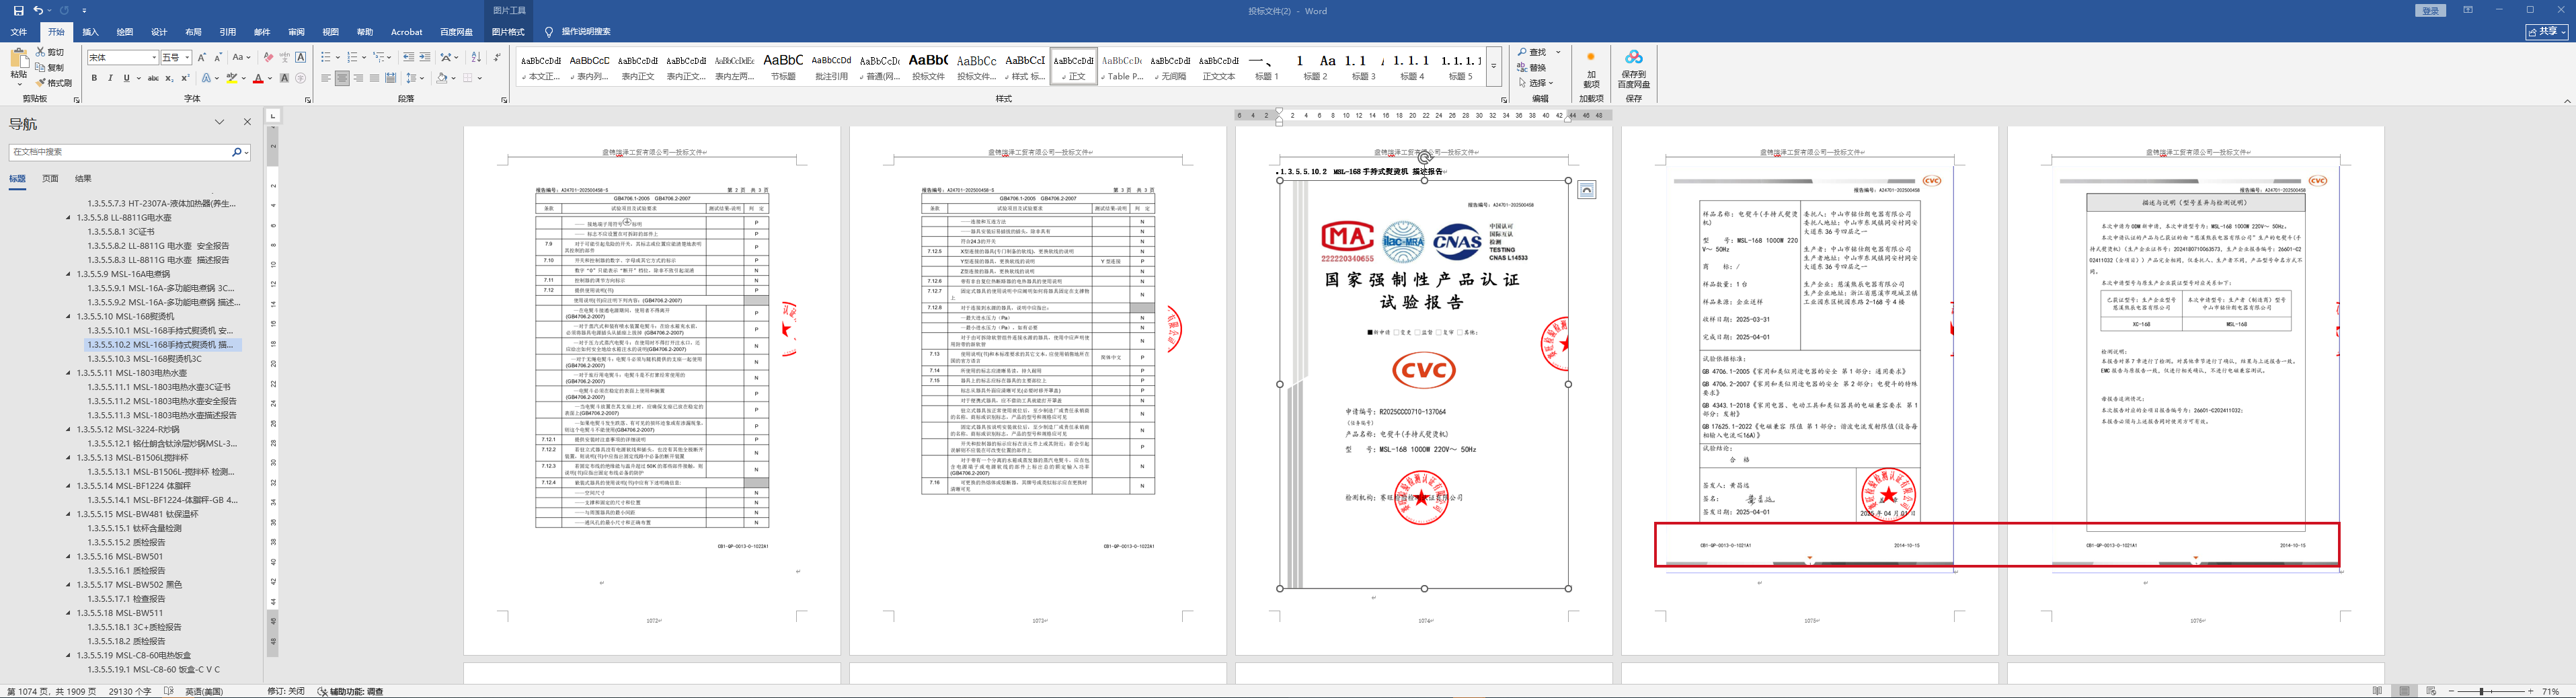Apply subscript formatting
The image size is (2576, 698).
[x=169, y=78]
